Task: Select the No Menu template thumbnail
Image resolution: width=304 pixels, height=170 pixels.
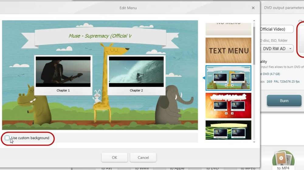Action: tap(228, 29)
